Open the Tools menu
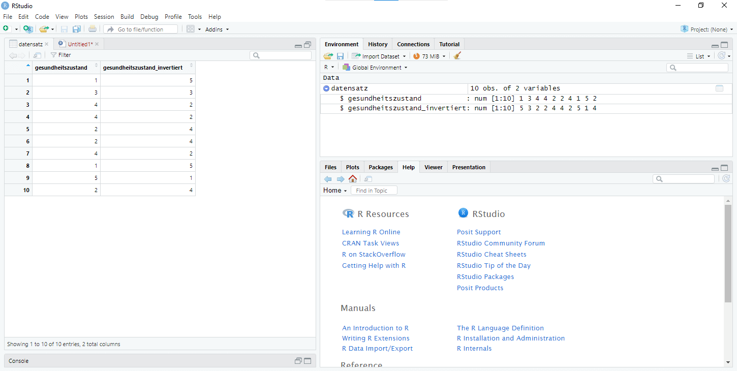Screen dimensions: 737x371 point(195,17)
